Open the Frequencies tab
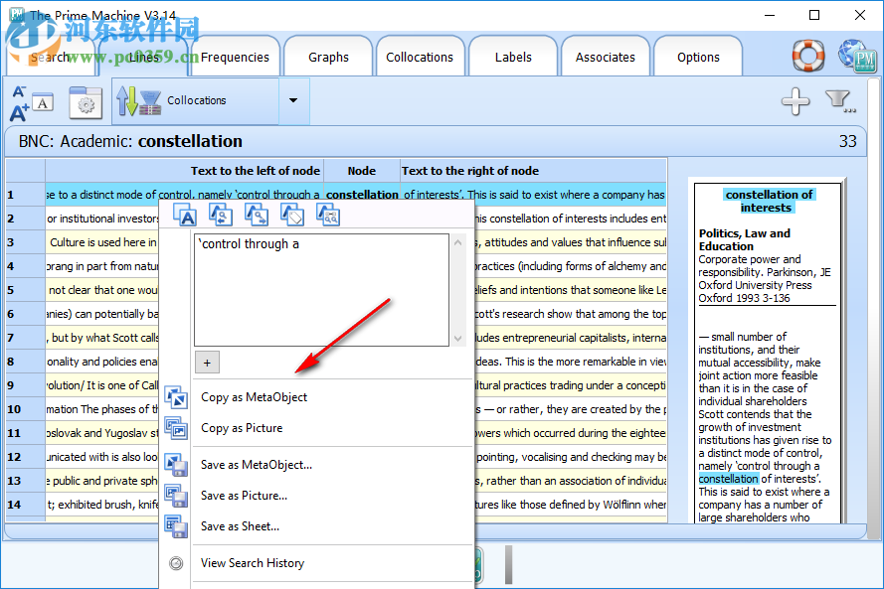 click(x=235, y=57)
